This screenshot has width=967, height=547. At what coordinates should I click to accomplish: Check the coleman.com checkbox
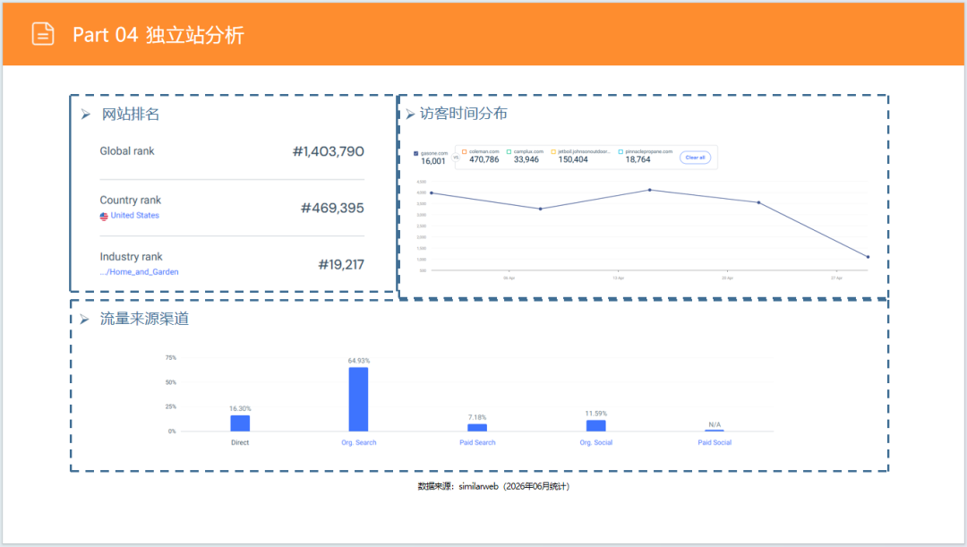pos(465,151)
